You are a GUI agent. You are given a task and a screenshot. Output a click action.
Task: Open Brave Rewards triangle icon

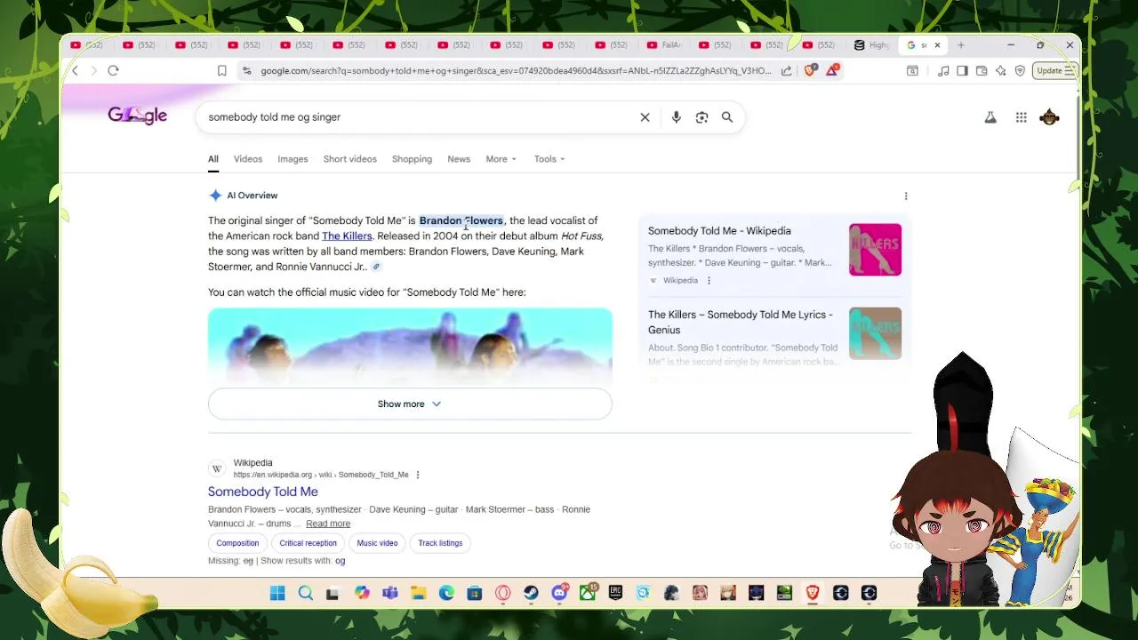coord(832,70)
